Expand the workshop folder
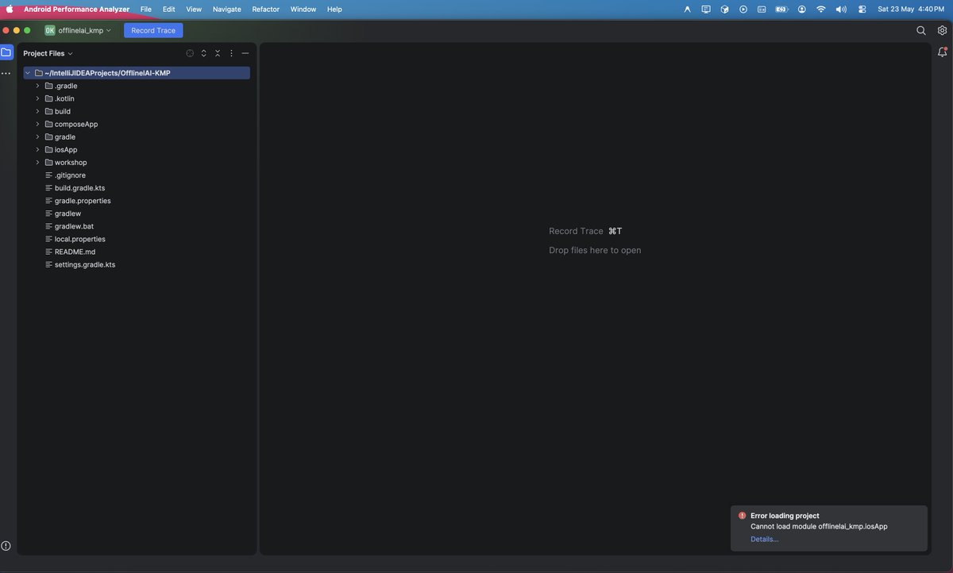The height and width of the screenshot is (573, 953). click(37, 162)
